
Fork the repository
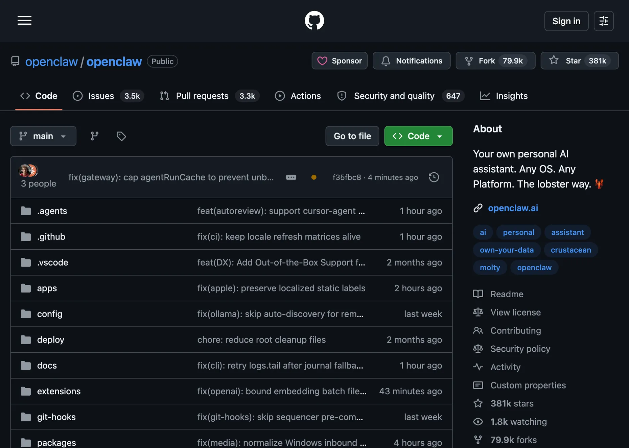495,61
